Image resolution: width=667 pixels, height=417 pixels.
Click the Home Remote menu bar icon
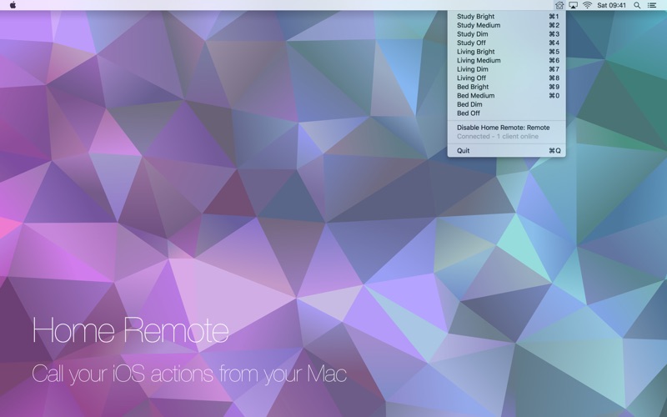[559, 5]
